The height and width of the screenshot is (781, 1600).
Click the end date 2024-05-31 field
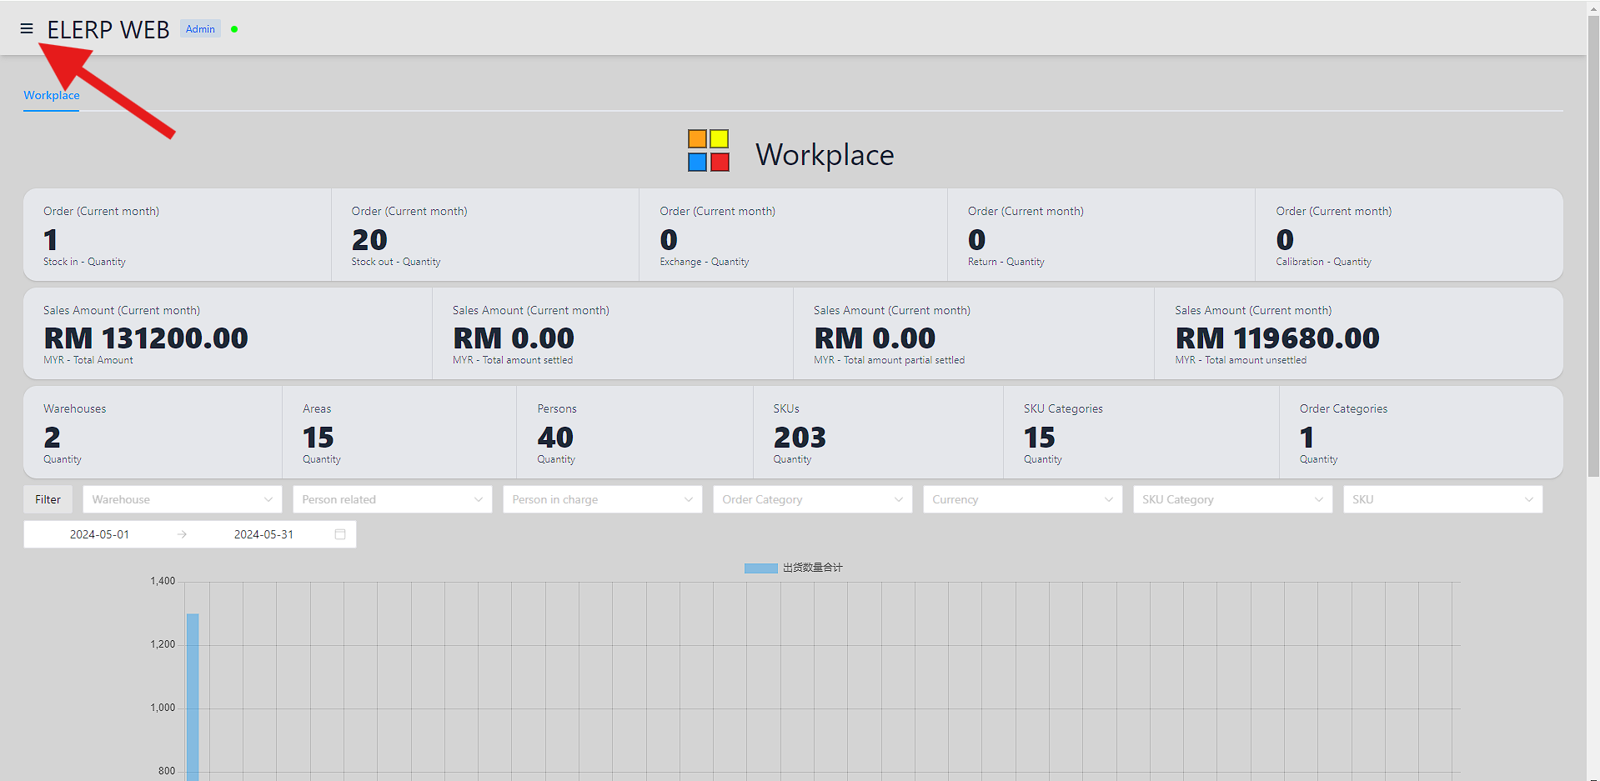(263, 534)
